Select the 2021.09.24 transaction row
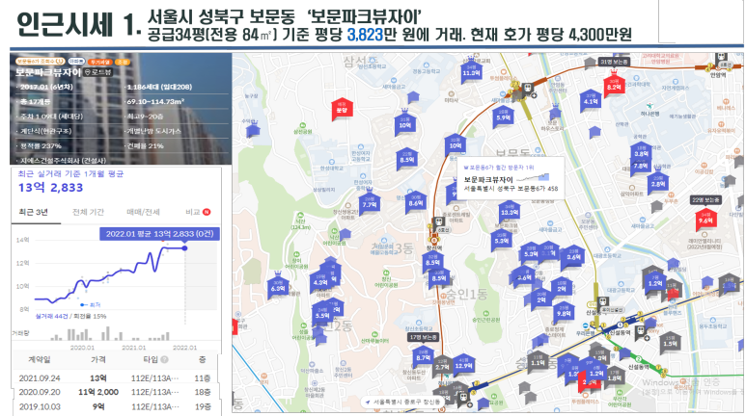The height and width of the screenshot is (416, 746). (116, 378)
